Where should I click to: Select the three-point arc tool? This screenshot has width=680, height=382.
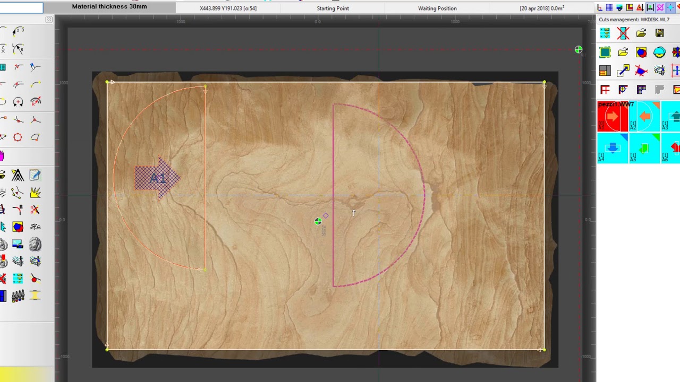point(18,31)
